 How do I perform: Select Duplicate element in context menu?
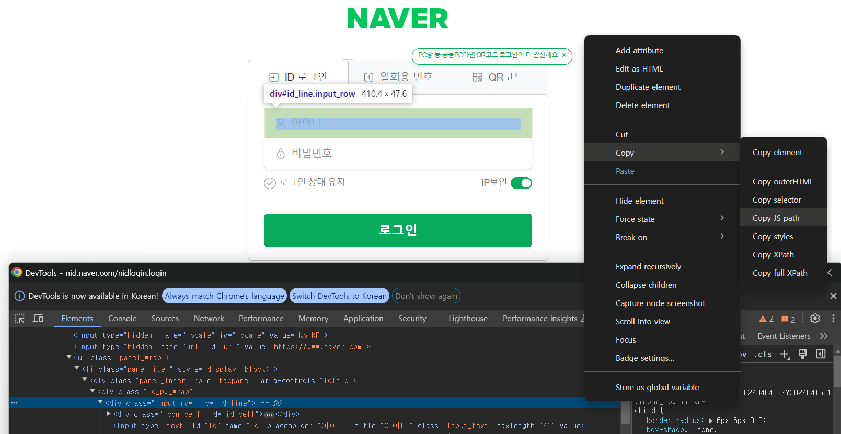pos(662,87)
